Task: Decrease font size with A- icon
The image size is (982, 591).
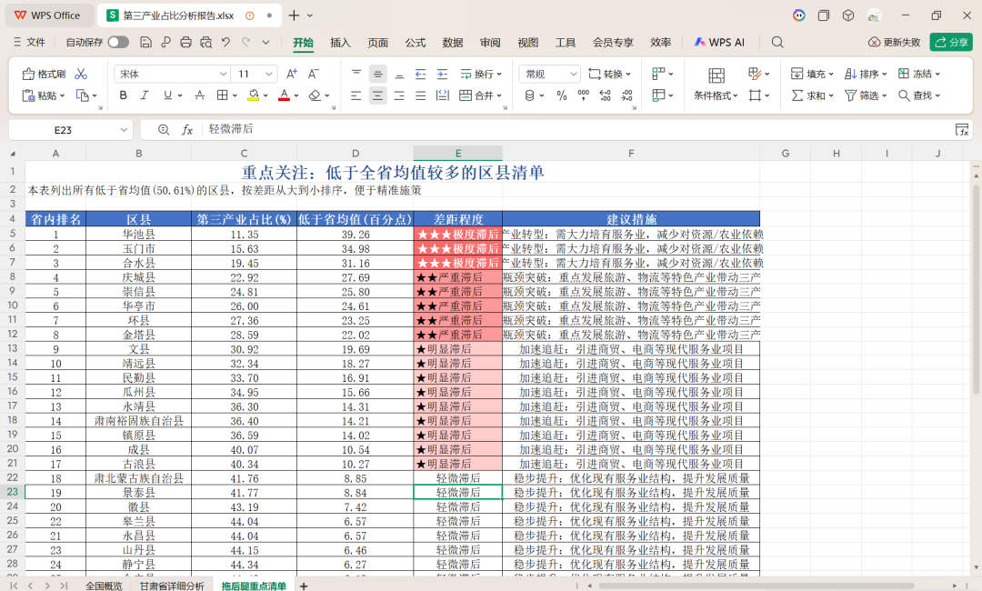Action: click(x=314, y=74)
